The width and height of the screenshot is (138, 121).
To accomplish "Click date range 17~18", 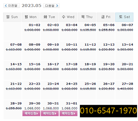I will [x=72, y=64].
